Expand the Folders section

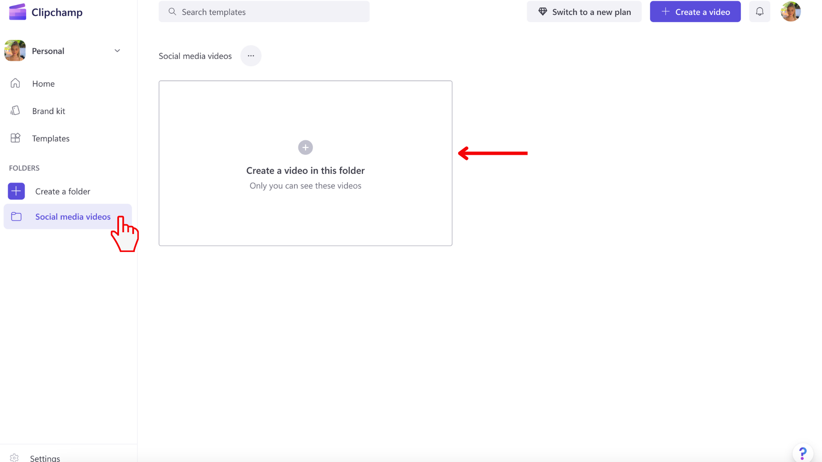coord(24,168)
